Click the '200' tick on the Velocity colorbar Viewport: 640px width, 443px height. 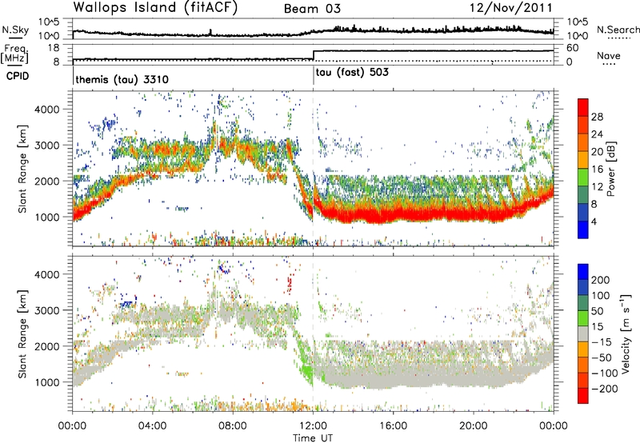pyautogui.click(x=601, y=280)
